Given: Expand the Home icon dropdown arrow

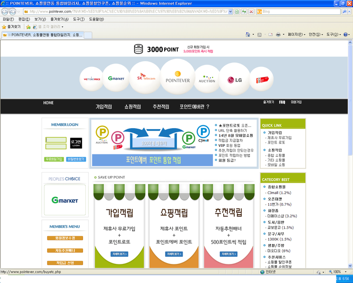Looking at the screenshot, I should click(x=253, y=34).
